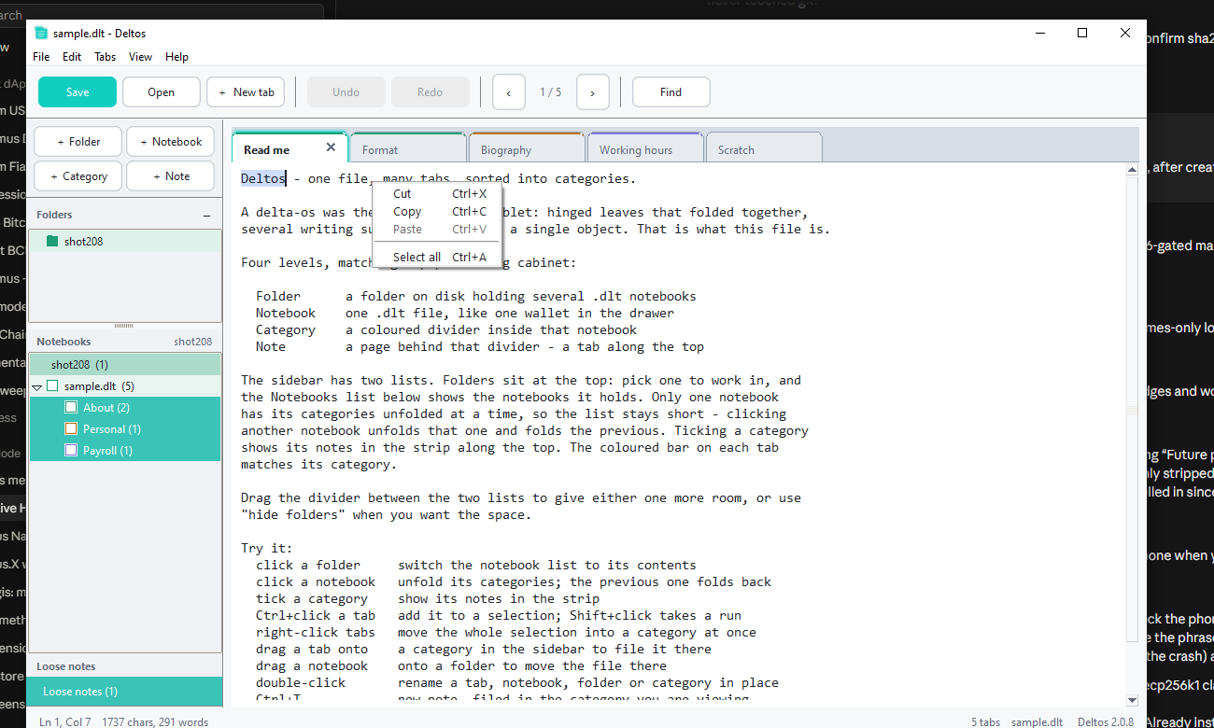The width and height of the screenshot is (1214, 728).
Task: Open the Help menu
Action: pos(177,57)
